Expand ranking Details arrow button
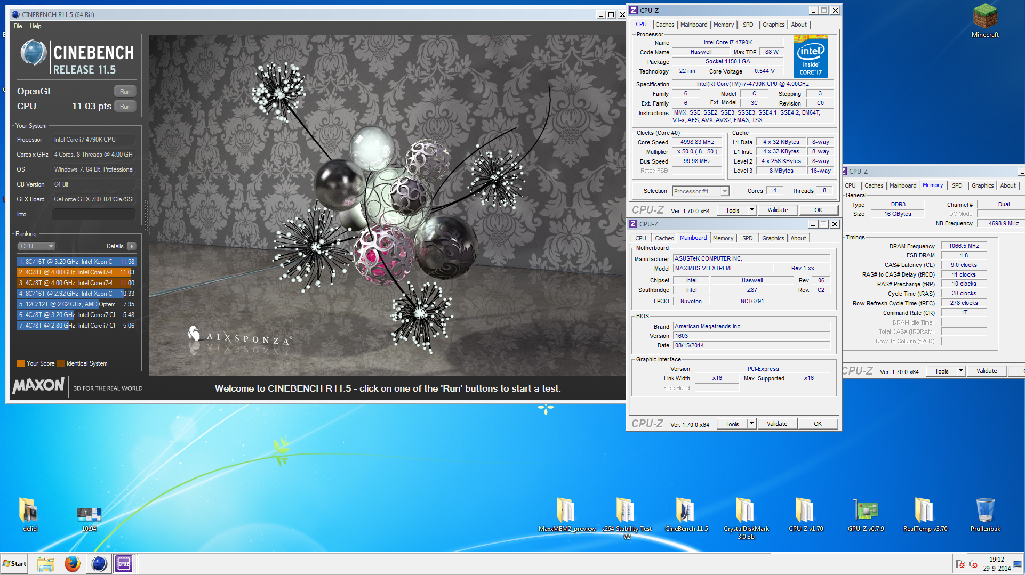This screenshot has width=1025, height=575. [132, 246]
